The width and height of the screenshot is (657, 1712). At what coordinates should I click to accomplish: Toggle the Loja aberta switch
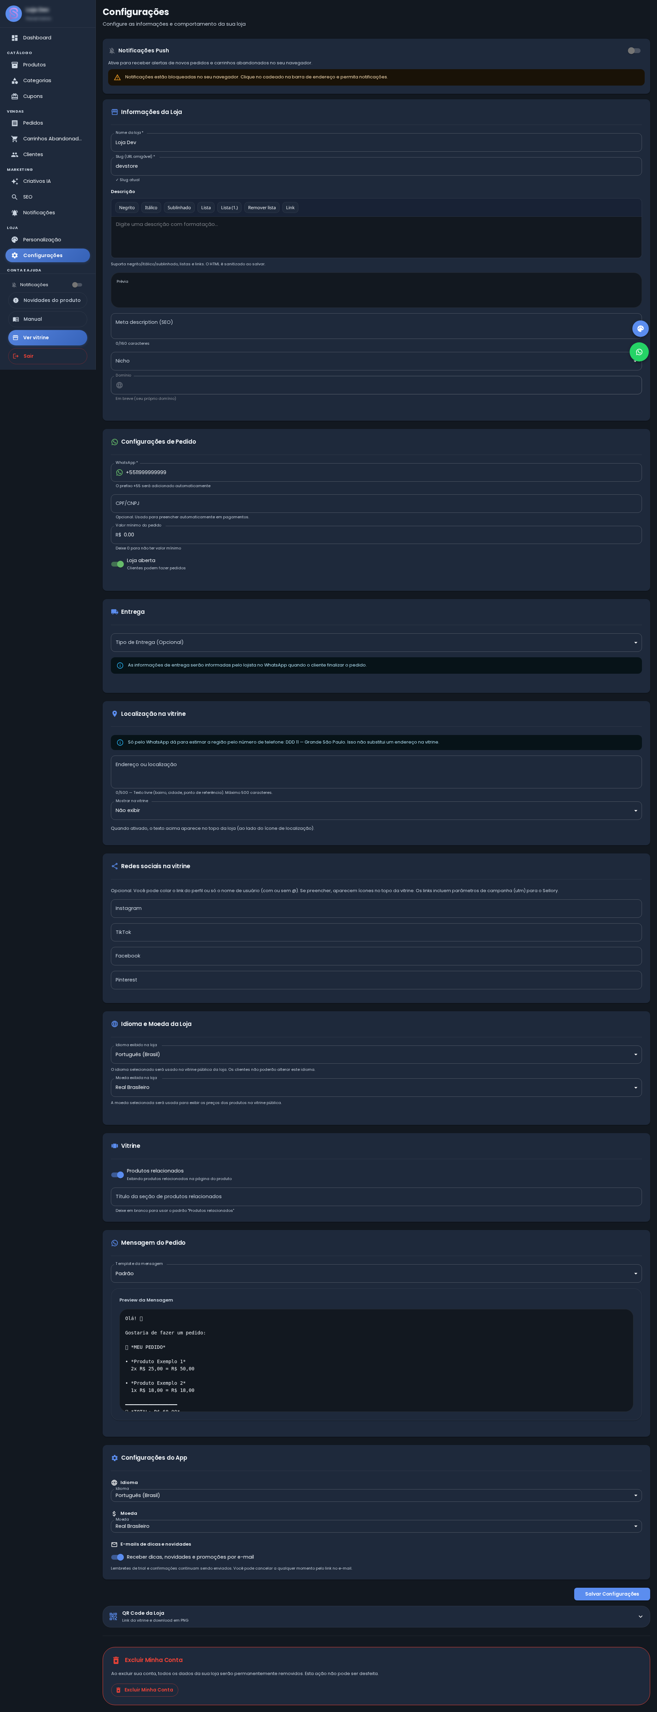(118, 564)
